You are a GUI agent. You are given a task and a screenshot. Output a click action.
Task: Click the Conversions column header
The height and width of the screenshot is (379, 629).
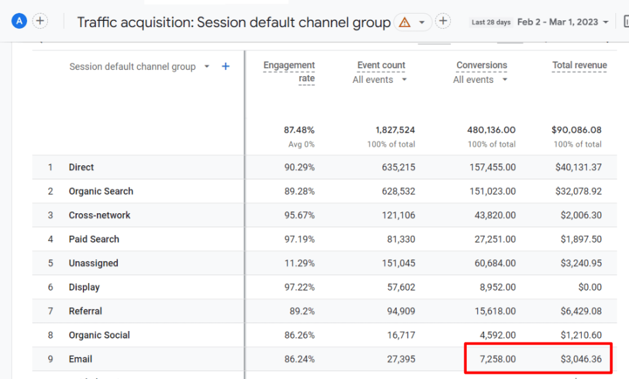(482, 65)
